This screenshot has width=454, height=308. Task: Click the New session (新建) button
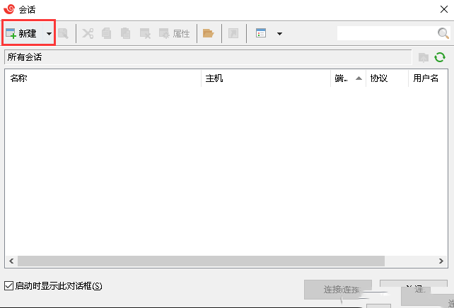pos(23,33)
